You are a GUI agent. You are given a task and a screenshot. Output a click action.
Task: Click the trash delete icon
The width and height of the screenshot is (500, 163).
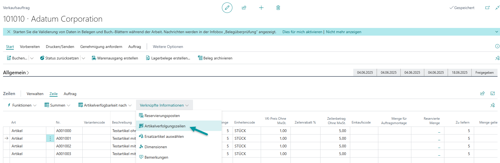278,8
